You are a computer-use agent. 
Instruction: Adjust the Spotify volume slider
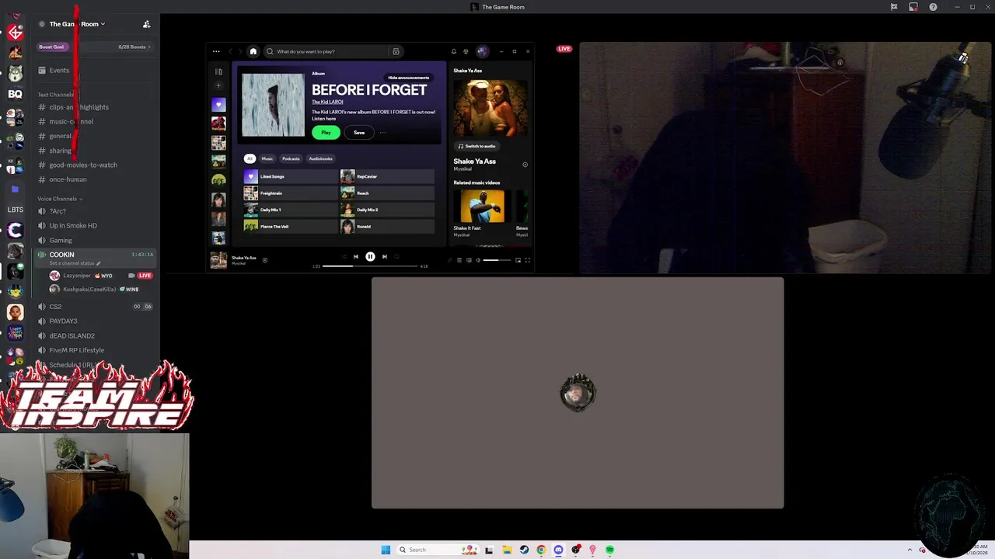click(x=497, y=260)
